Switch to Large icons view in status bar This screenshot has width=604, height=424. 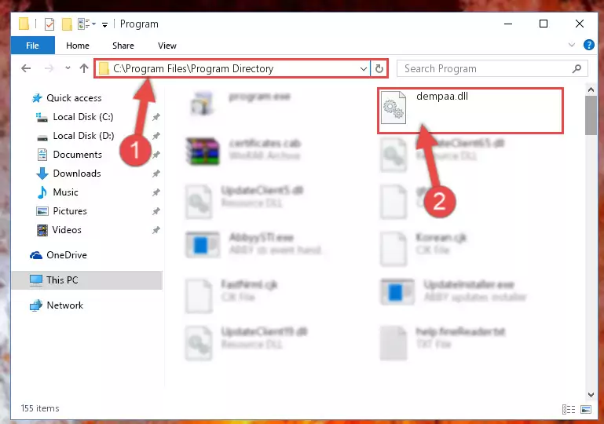586,409
